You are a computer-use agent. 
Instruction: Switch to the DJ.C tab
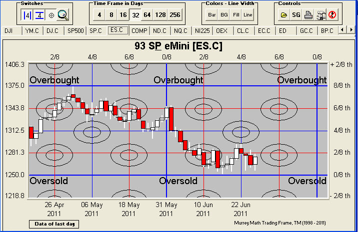(52, 31)
